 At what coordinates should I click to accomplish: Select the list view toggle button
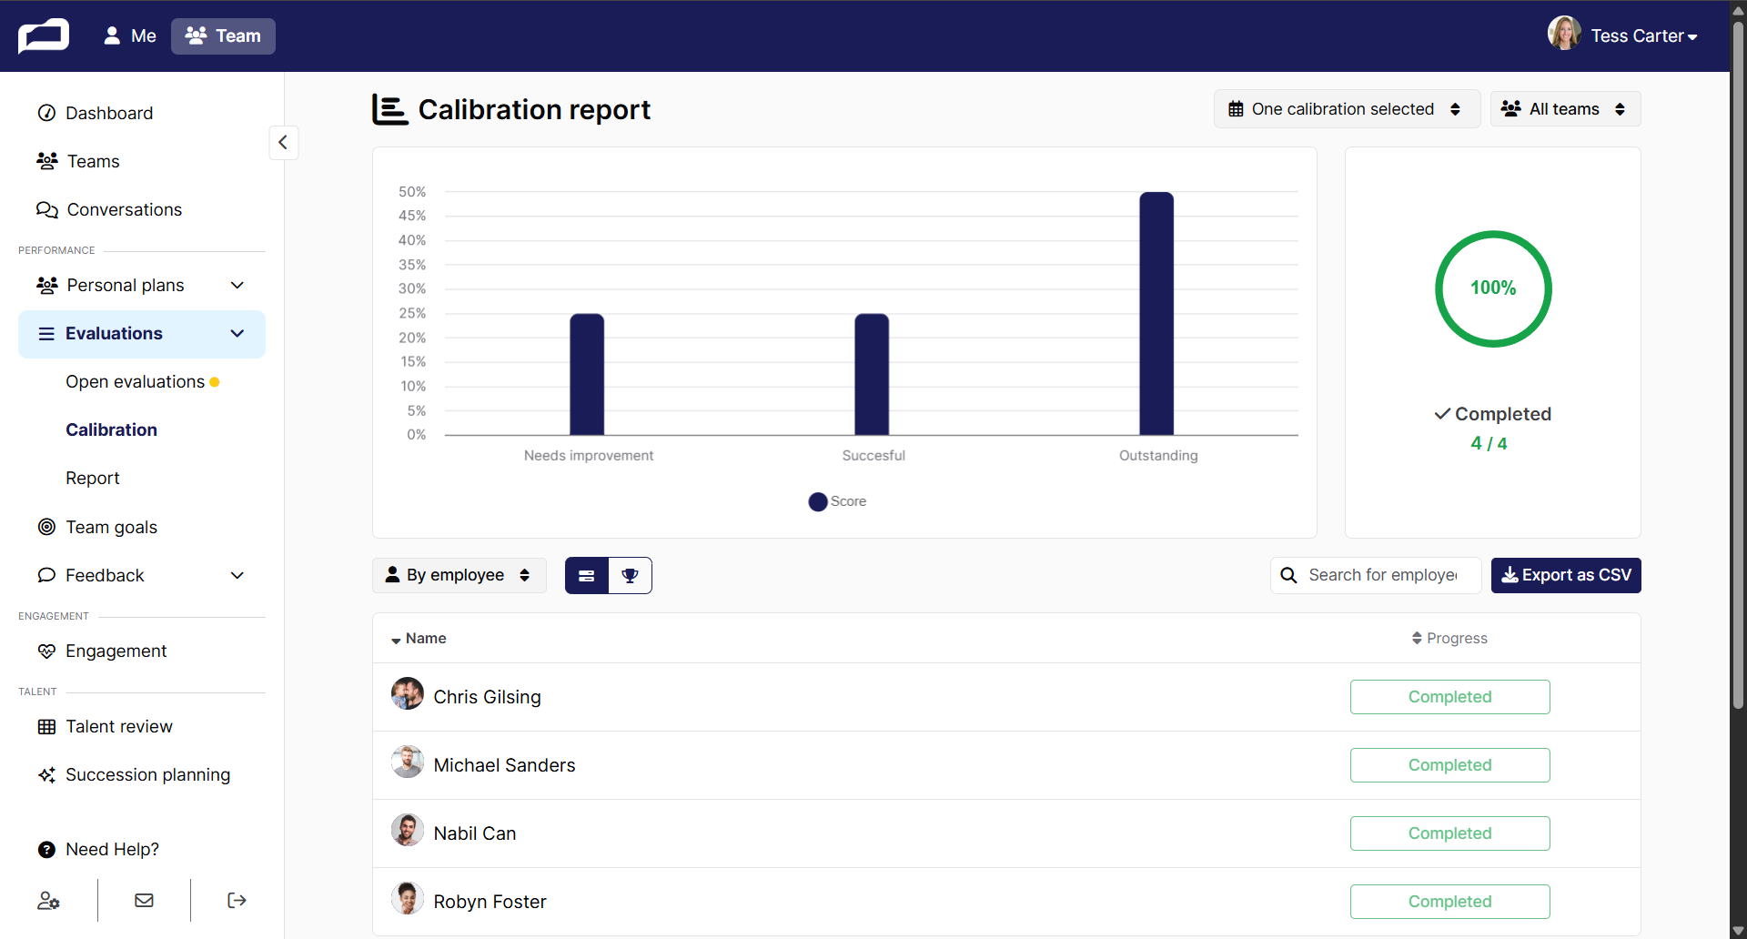[587, 576]
